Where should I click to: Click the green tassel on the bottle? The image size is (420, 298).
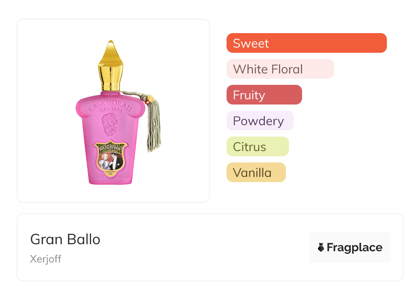click(x=153, y=128)
